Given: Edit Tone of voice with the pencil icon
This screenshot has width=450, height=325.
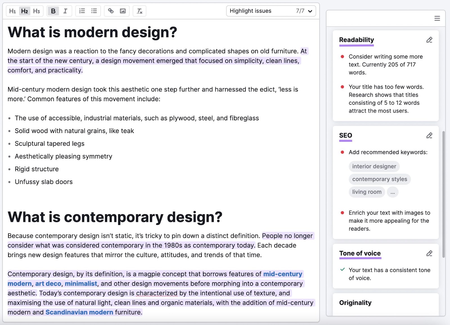Looking at the screenshot, I should (429, 253).
